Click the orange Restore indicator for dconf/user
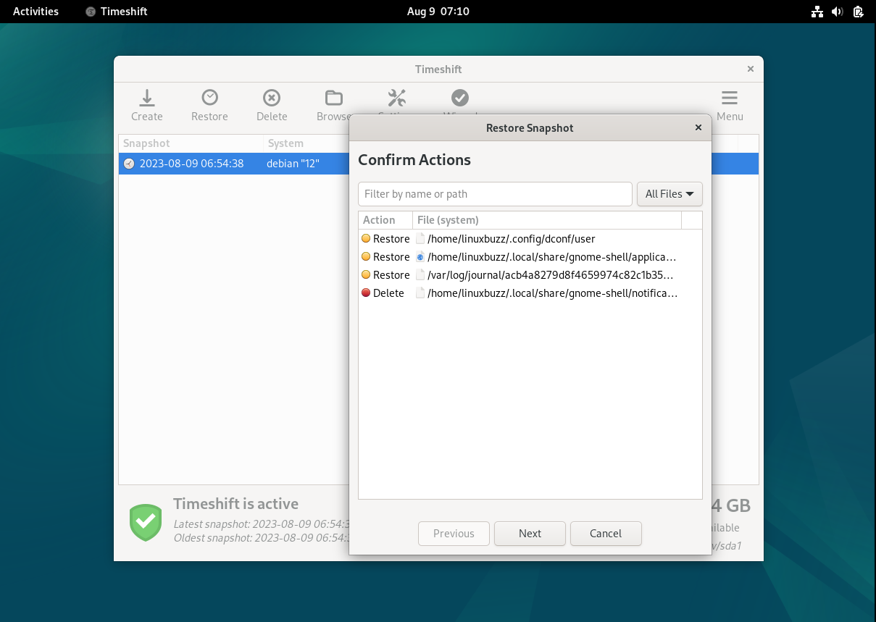876x622 pixels. coord(366,239)
